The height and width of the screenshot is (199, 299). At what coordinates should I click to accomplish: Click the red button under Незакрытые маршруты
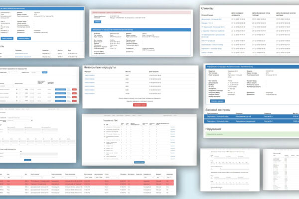pyautogui.click(x=140, y=105)
